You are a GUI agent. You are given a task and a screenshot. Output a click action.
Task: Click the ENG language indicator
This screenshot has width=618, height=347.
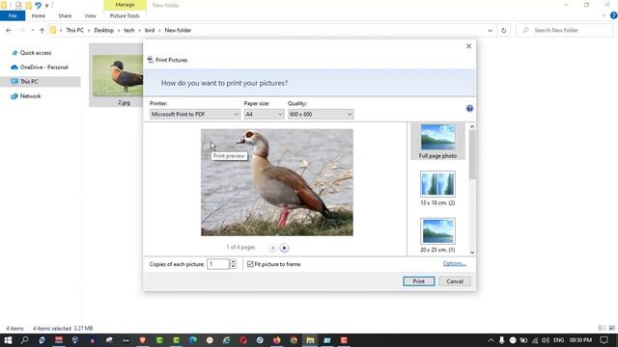coord(558,340)
